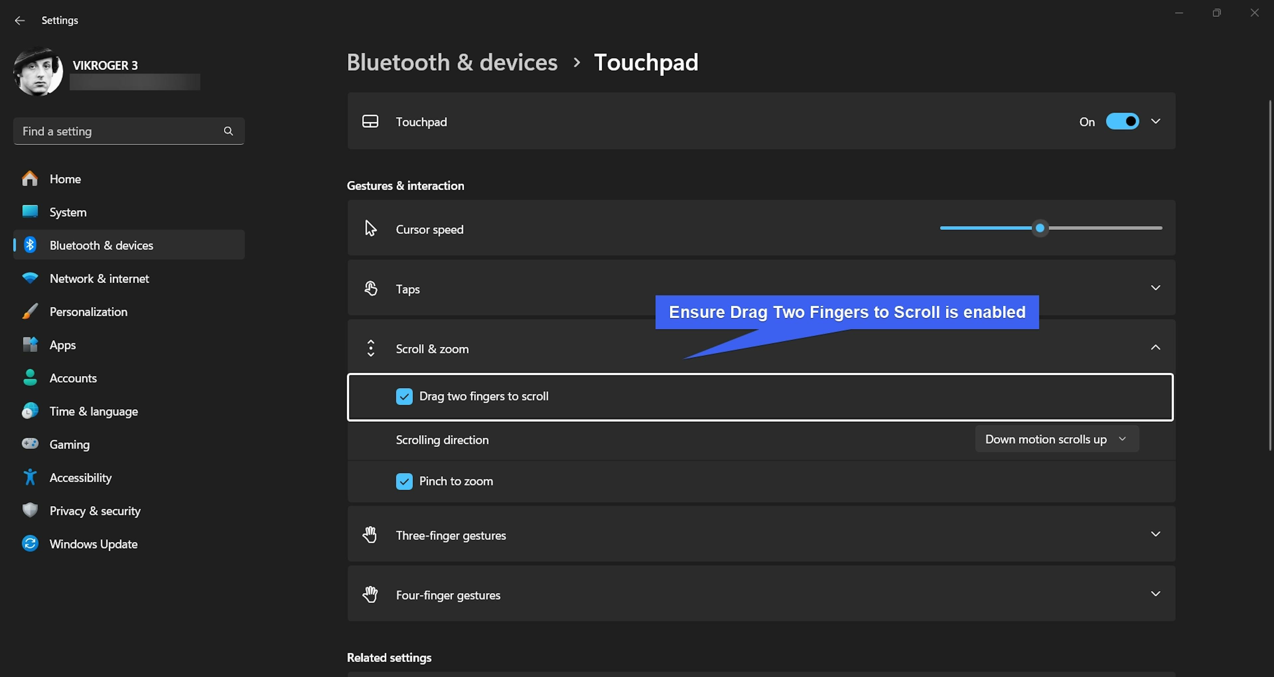The width and height of the screenshot is (1274, 677).
Task: Click the Home house icon
Action: 30,179
